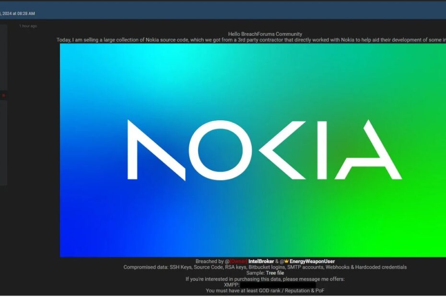Viewport: 446px width, 297px height.
Task: Click the 'Compromised data: SSH Keys' line
Action: click(265, 267)
